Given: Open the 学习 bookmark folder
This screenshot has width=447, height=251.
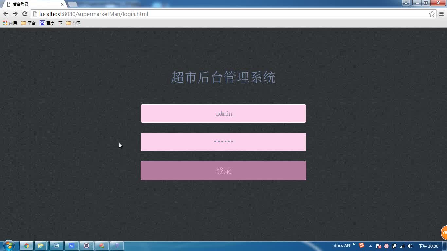Looking at the screenshot, I should (x=73, y=23).
